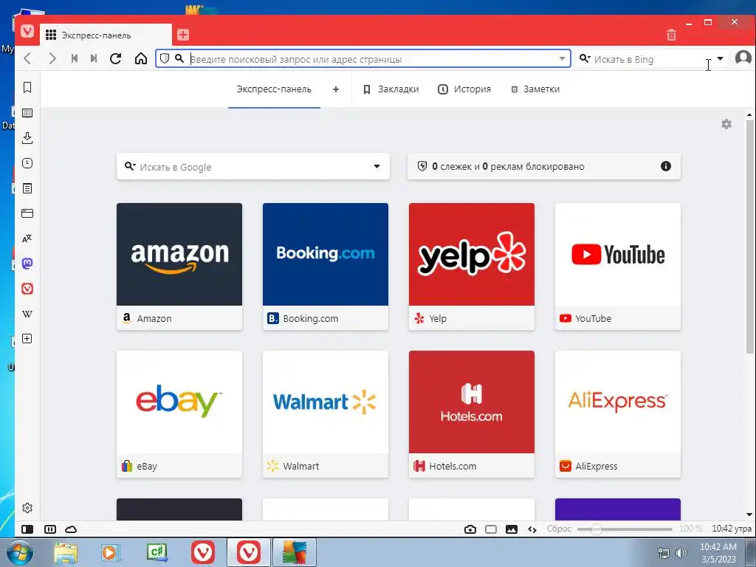Open the closed tabs trash icon
Screen dimensions: 756x567
[x=671, y=35]
